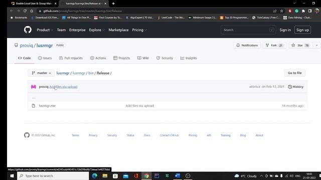Focus the GitHub search field
This screenshot has height=180, width=321.
click(x=248, y=30)
